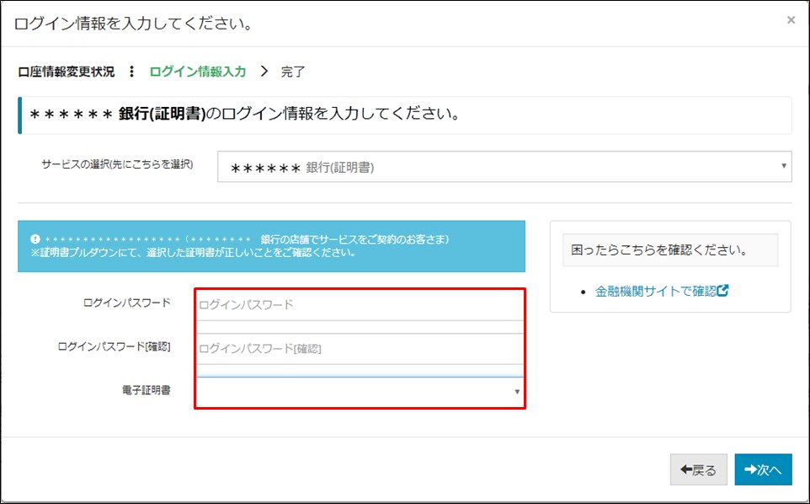This screenshot has width=810, height=504.
Task: Click the blue certificate notice banner text
Action: [271, 246]
